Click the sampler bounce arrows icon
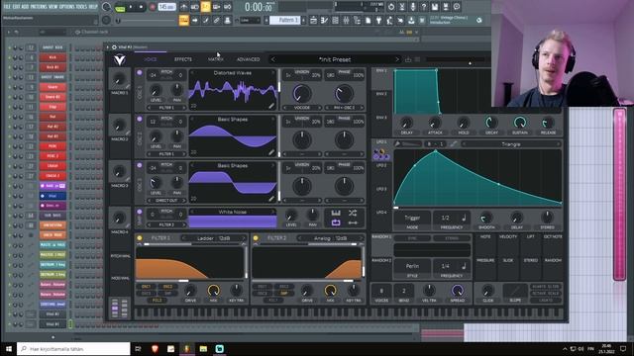634x356 pixels. (x=353, y=222)
